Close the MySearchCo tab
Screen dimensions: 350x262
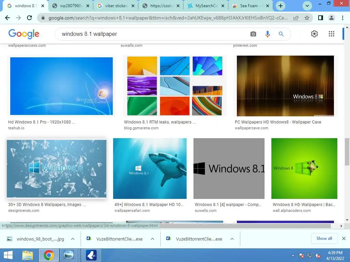click(x=223, y=6)
